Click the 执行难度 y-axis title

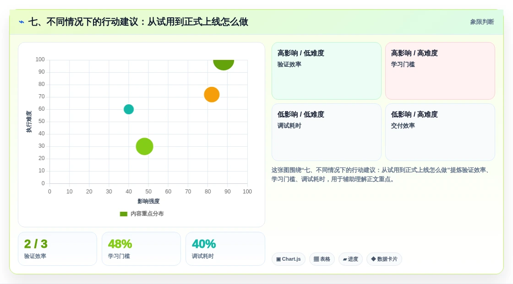tap(29, 122)
